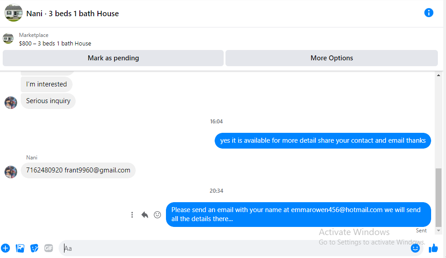This screenshot has width=446, height=258.
Task: Click the chat scrollbar thumb
Action: [438, 198]
